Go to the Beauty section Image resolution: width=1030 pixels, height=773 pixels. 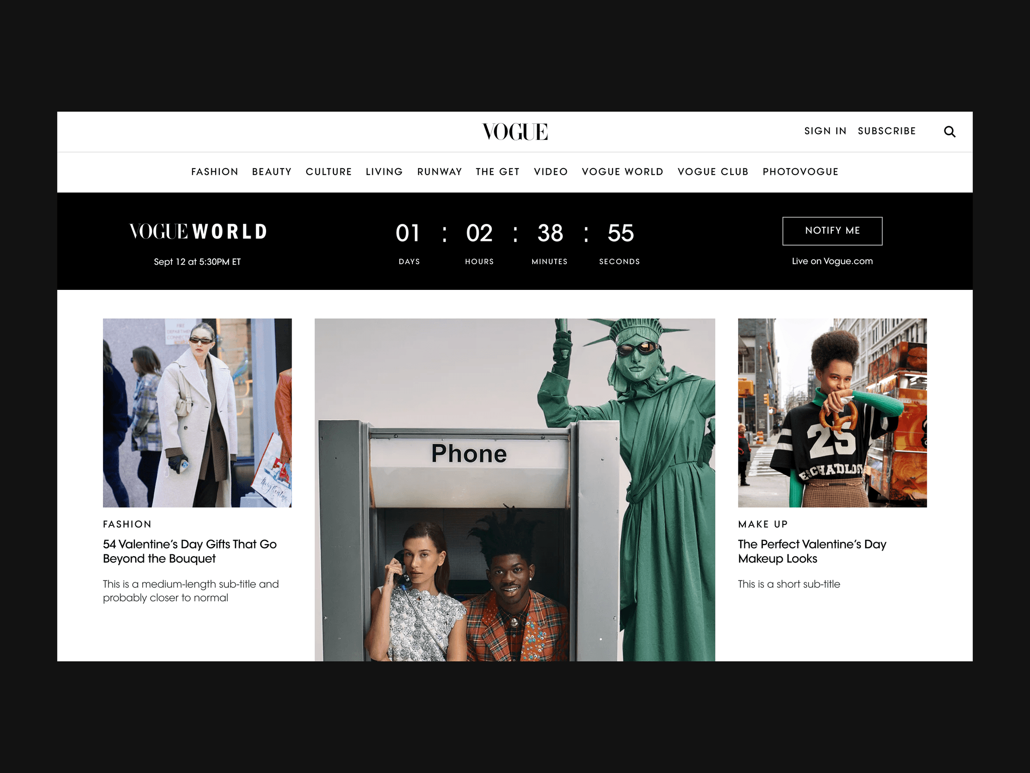coord(272,172)
